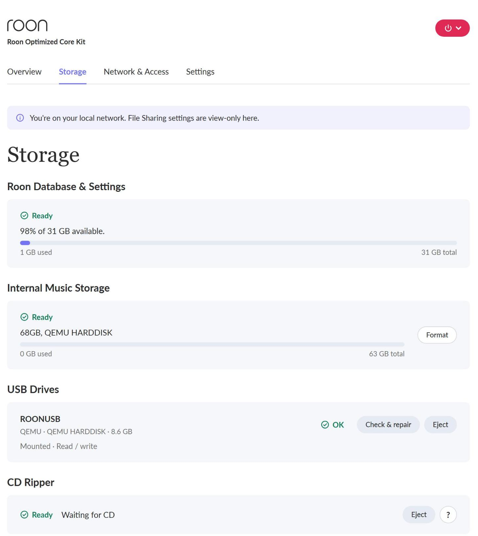The image size is (478, 536).
Task: Click the 'Mounted · Read / write' status
Action: point(59,447)
